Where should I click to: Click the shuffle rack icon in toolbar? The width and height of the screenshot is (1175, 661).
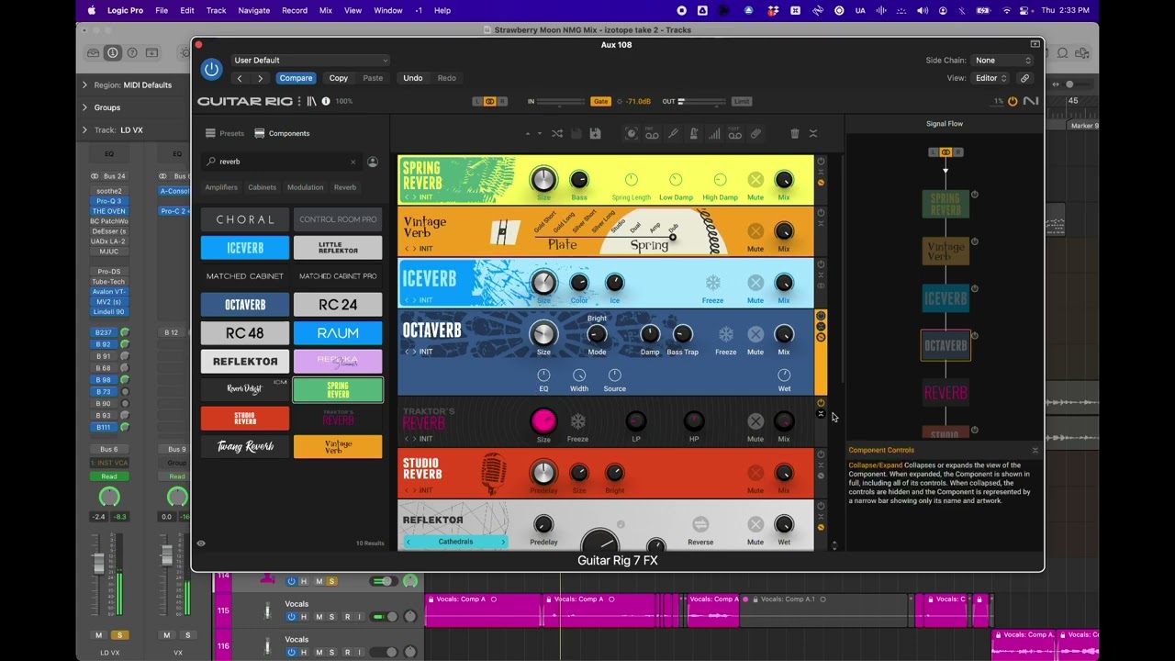pos(557,134)
